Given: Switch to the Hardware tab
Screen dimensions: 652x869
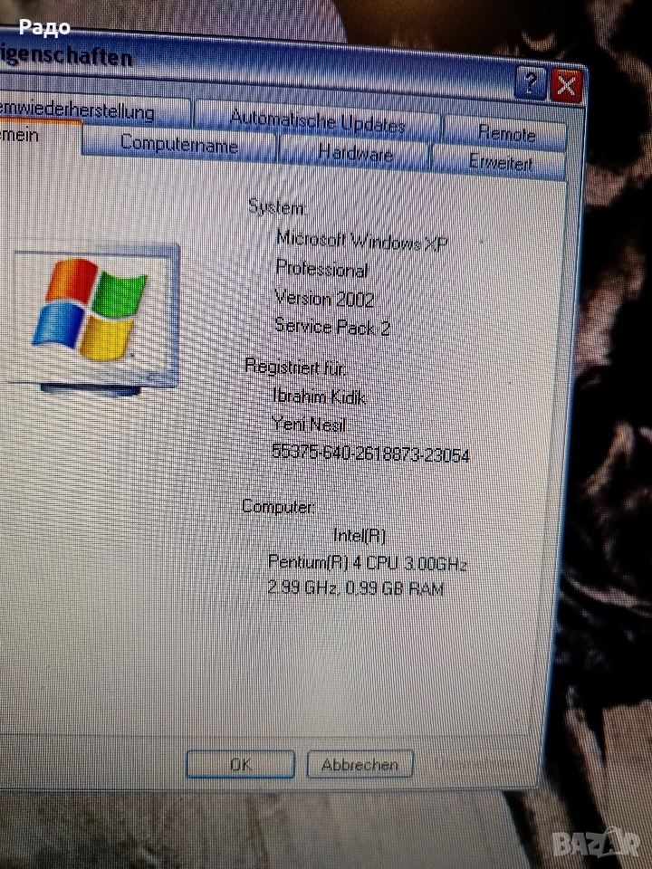Looking at the screenshot, I should [x=355, y=153].
